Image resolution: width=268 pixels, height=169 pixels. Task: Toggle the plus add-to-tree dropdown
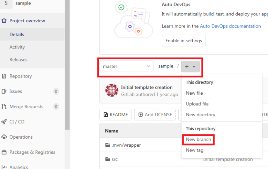[x=190, y=67]
